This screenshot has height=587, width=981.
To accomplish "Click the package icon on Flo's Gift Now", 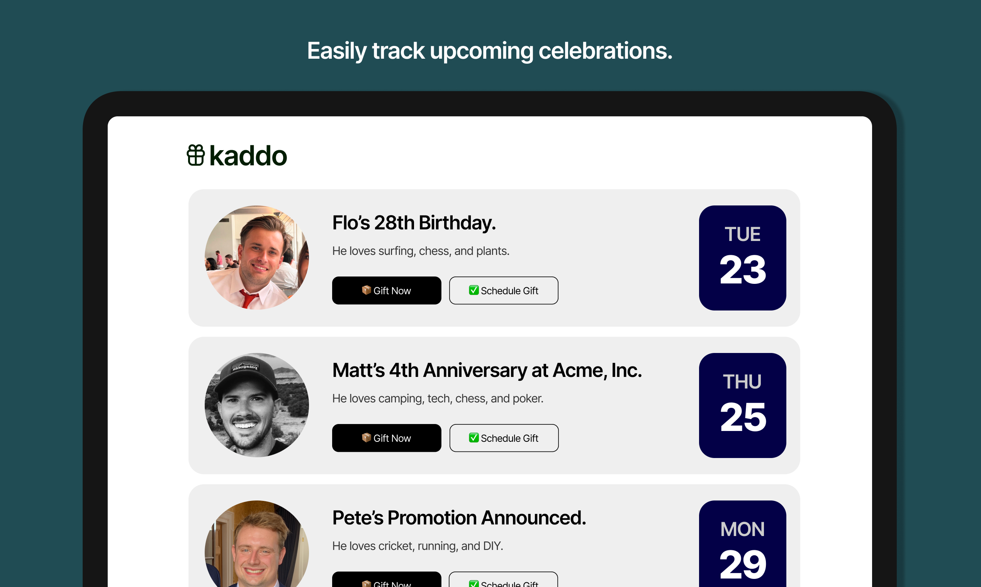I will click(366, 290).
